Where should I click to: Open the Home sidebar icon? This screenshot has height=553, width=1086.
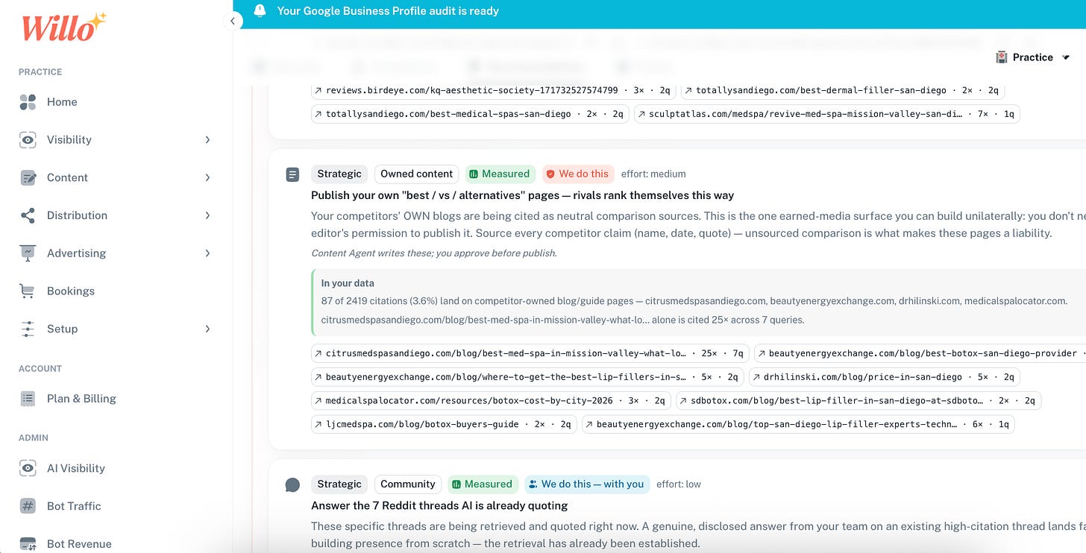click(x=28, y=102)
